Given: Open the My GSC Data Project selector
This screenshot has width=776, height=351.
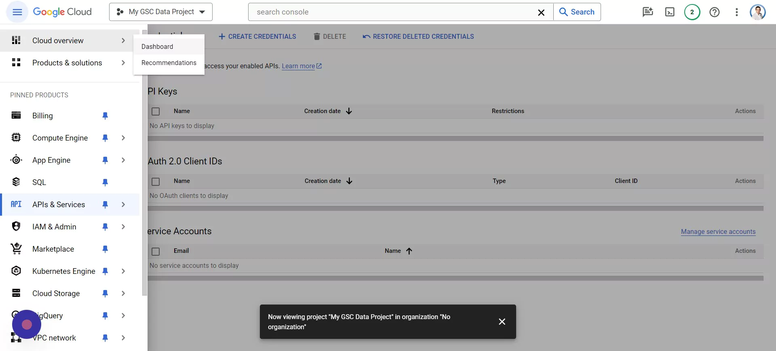Looking at the screenshot, I should click(160, 12).
